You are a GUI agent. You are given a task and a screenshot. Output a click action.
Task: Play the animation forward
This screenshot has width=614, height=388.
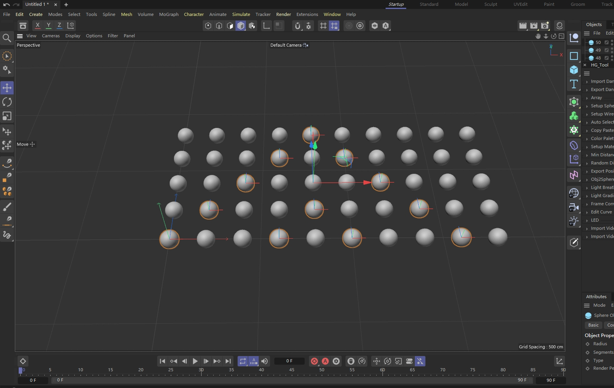coord(195,361)
